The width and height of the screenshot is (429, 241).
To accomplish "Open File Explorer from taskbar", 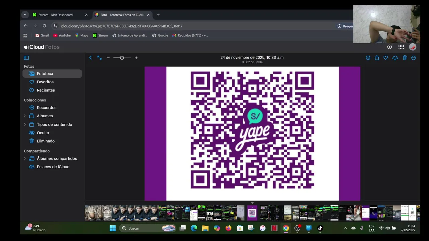I will [205, 228].
